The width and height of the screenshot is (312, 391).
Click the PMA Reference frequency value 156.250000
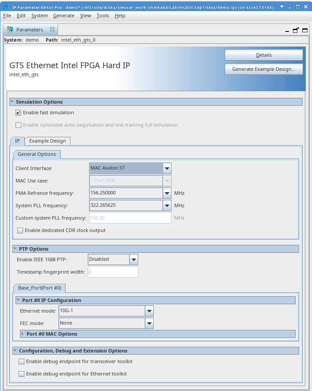coord(103,193)
